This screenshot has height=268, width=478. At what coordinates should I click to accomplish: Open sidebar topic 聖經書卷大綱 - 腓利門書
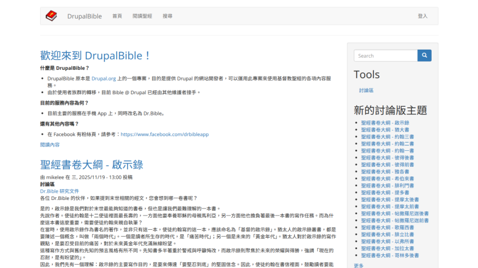[388, 186]
